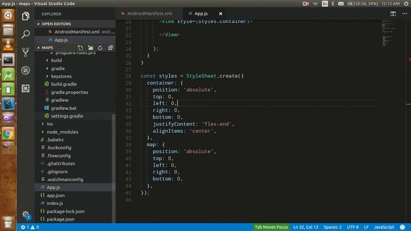Refresh the explorer in MAPS header
The width and height of the screenshot is (411, 231).
[x=100, y=47]
